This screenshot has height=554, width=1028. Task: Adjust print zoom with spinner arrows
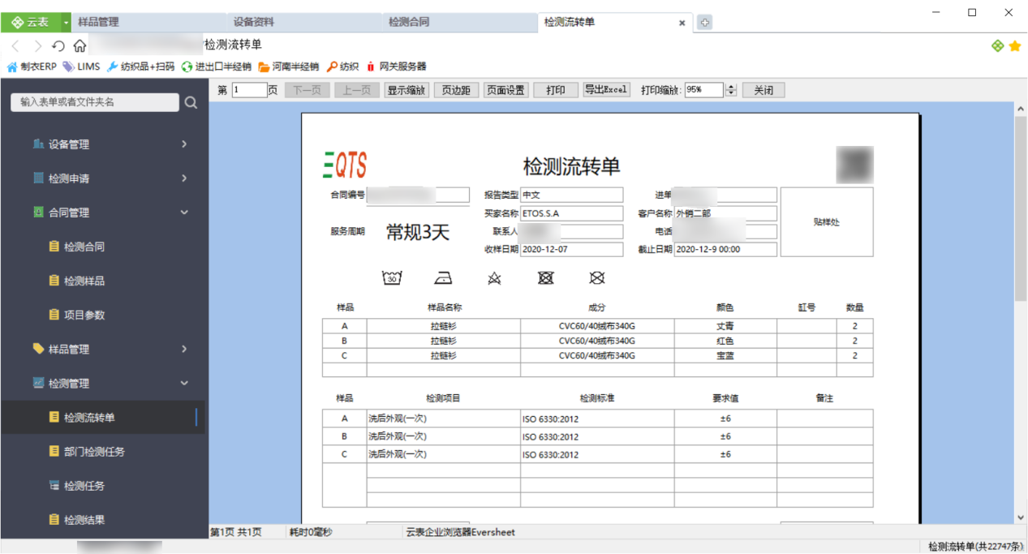[731, 90]
